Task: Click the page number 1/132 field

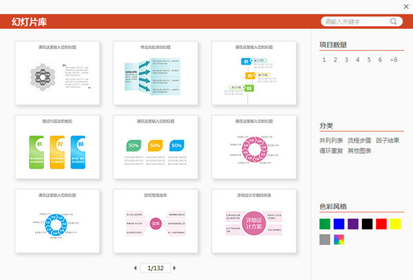Action: (x=154, y=268)
